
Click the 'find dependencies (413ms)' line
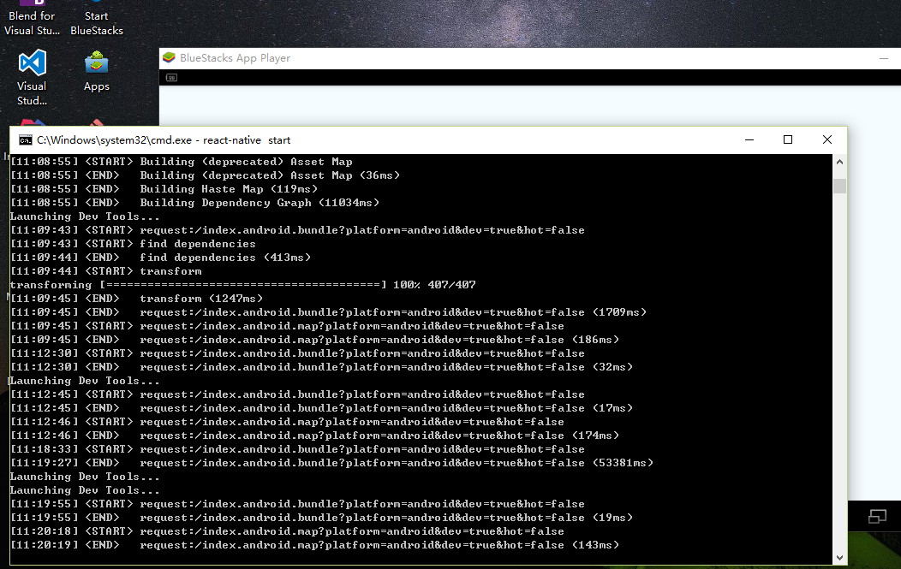pos(161,258)
